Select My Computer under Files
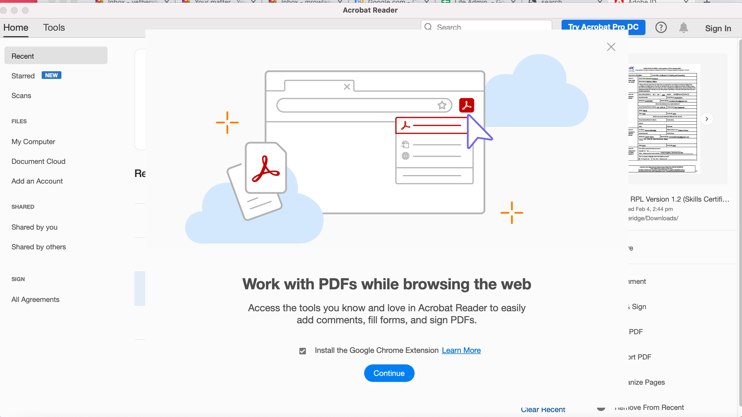Screen dimensions: 742x417 pyautogui.click(x=33, y=142)
